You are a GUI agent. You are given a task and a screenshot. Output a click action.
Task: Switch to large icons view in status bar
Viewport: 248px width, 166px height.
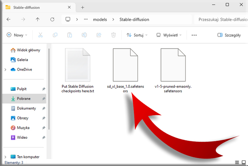point(244,162)
